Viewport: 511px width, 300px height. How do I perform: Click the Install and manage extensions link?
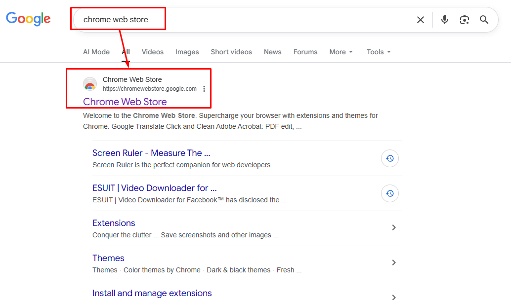[152, 293]
